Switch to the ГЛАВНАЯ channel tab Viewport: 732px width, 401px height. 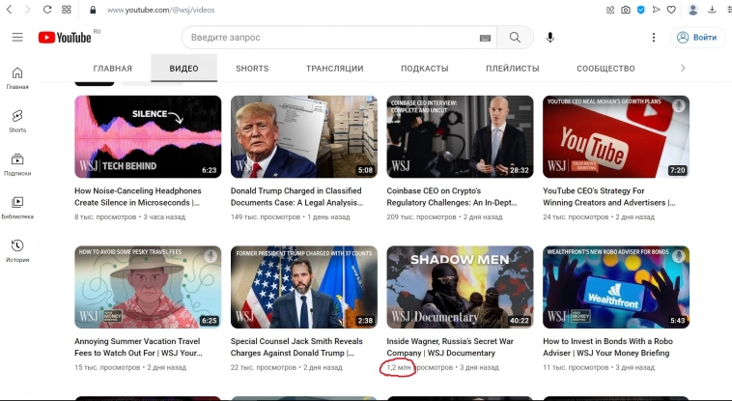tap(112, 69)
